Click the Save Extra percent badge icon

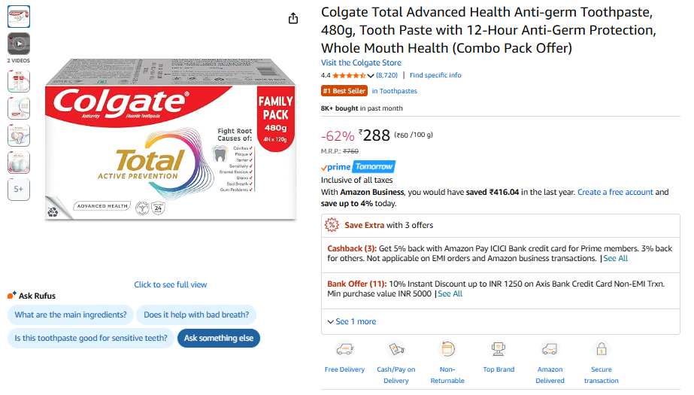332,224
